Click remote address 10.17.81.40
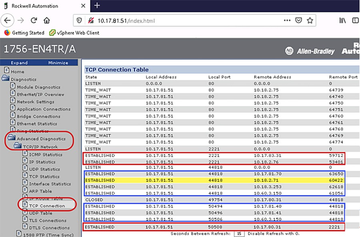Screen dimensions: 360x237 [268, 207]
